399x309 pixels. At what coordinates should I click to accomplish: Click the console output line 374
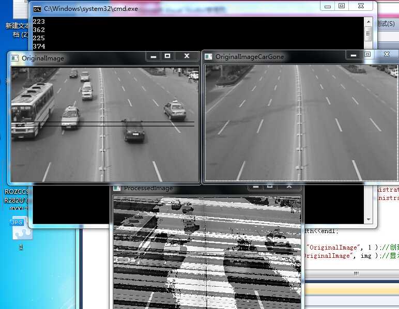pos(39,47)
